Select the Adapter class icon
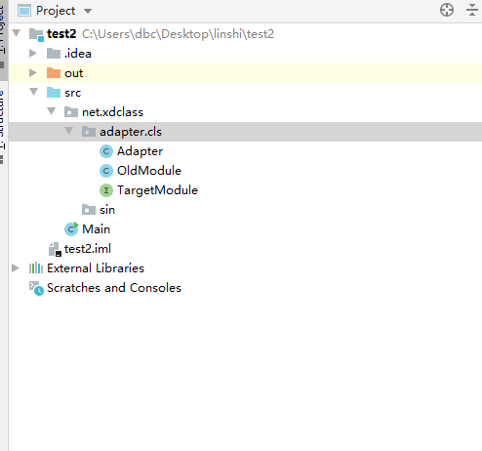Viewport: 482px width, 451px height. pyautogui.click(x=106, y=151)
